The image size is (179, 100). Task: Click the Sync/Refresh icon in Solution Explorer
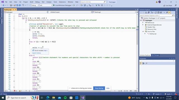(x=156, y=12)
